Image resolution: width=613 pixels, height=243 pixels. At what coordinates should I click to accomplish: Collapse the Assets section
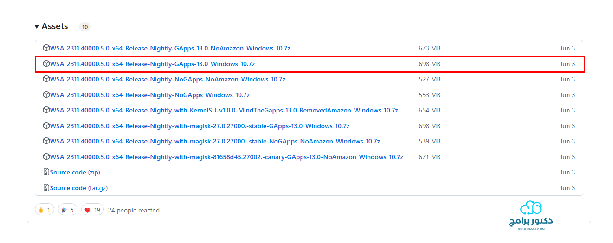[52, 26]
